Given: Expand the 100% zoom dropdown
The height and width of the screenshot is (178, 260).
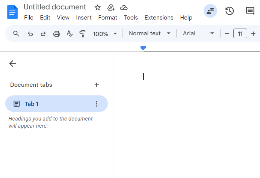Looking at the screenshot, I should (105, 34).
